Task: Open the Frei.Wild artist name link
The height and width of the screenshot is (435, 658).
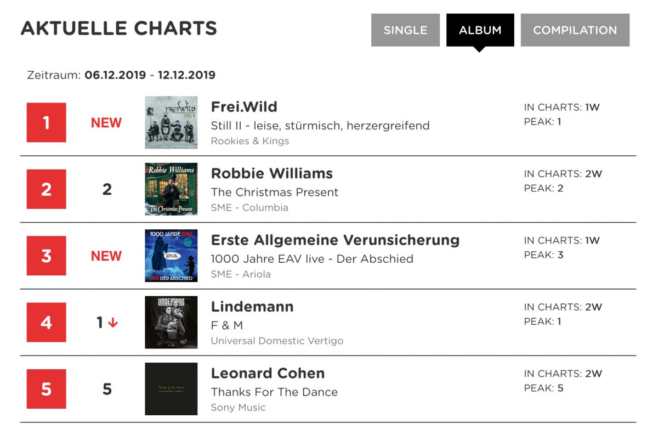Action: pos(244,107)
